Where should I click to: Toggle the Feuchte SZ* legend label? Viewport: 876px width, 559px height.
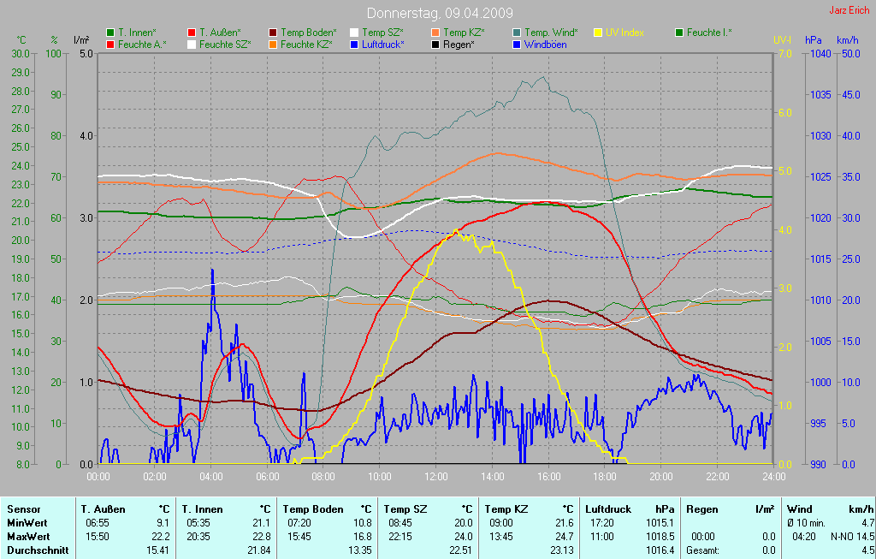tap(225, 44)
